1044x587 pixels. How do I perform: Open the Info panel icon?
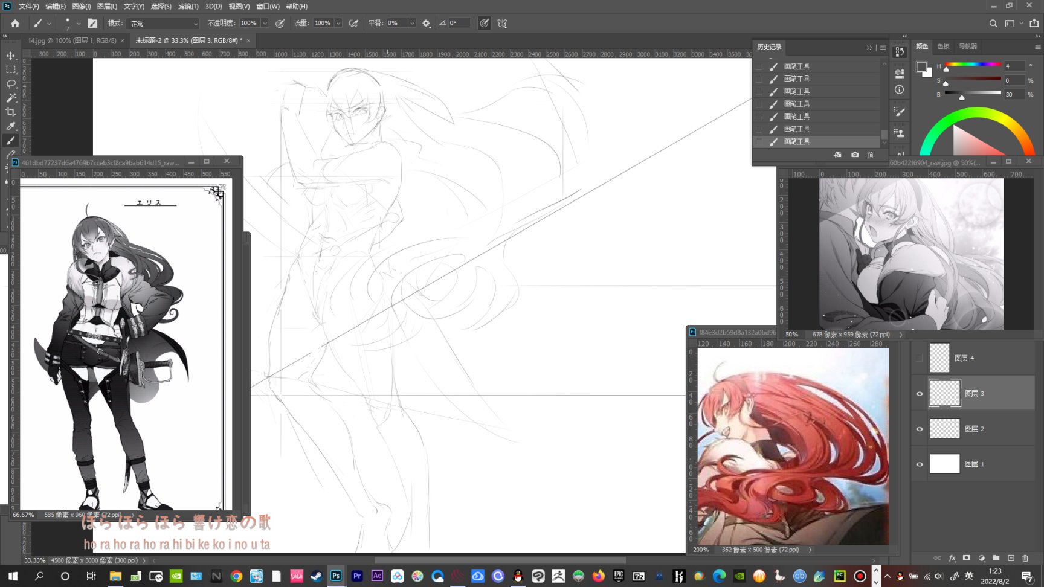point(900,89)
